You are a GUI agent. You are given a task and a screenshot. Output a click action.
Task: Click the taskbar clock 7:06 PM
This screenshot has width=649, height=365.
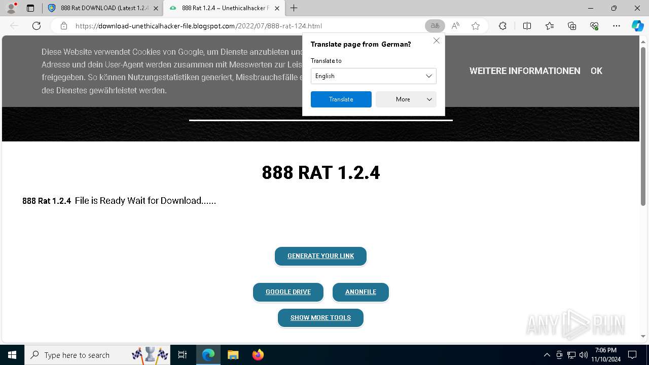606,355
